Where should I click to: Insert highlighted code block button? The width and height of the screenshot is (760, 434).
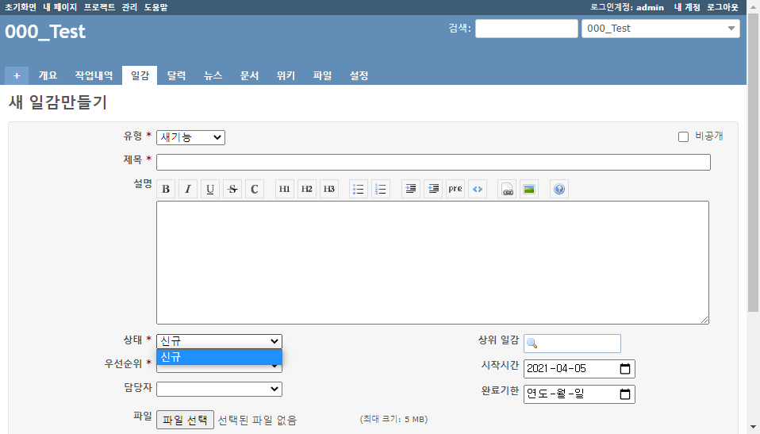click(x=478, y=189)
